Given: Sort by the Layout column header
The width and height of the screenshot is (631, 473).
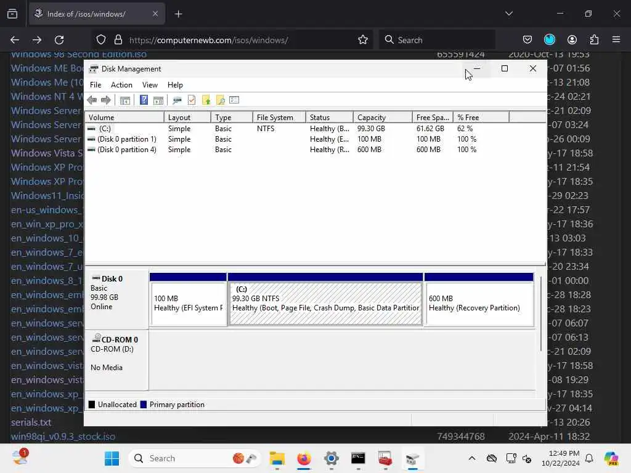Looking at the screenshot, I should tap(187, 118).
